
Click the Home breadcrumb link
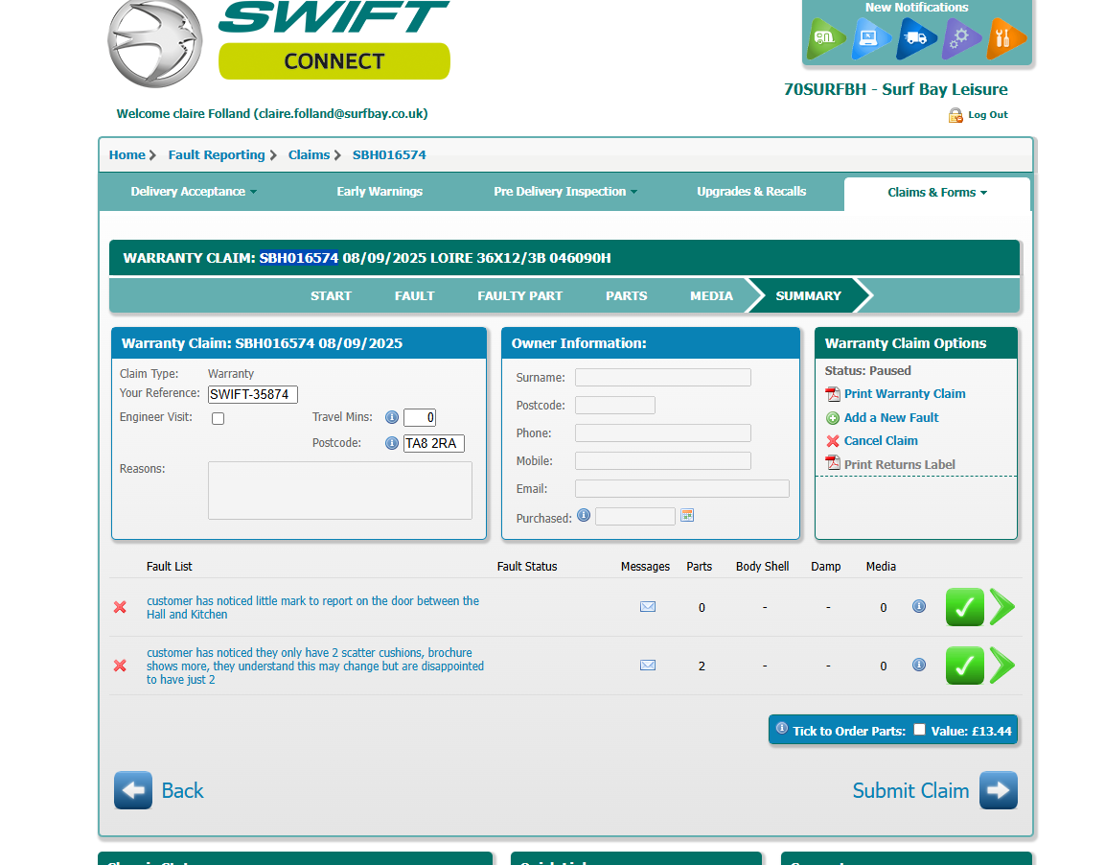click(127, 155)
